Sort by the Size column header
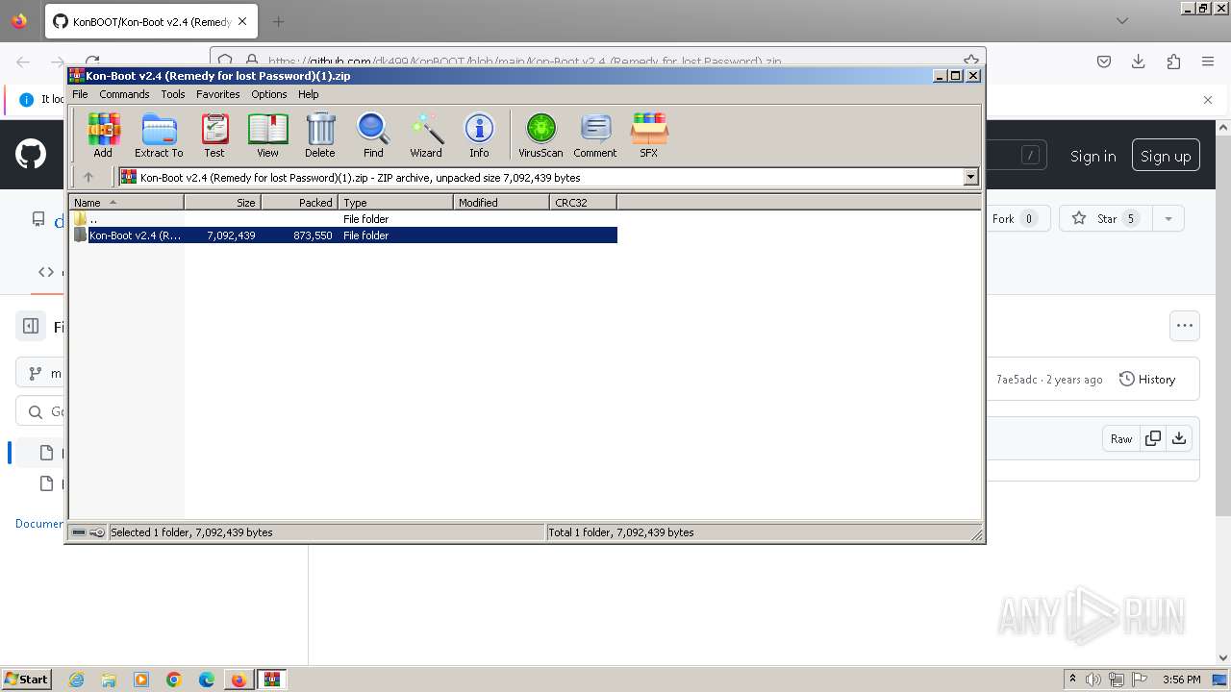Screen dimensions: 1231x692 click(222, 202)
